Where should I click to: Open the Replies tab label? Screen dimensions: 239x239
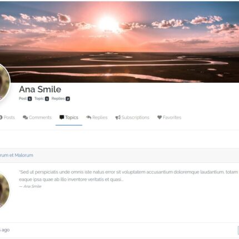[100, 117]
